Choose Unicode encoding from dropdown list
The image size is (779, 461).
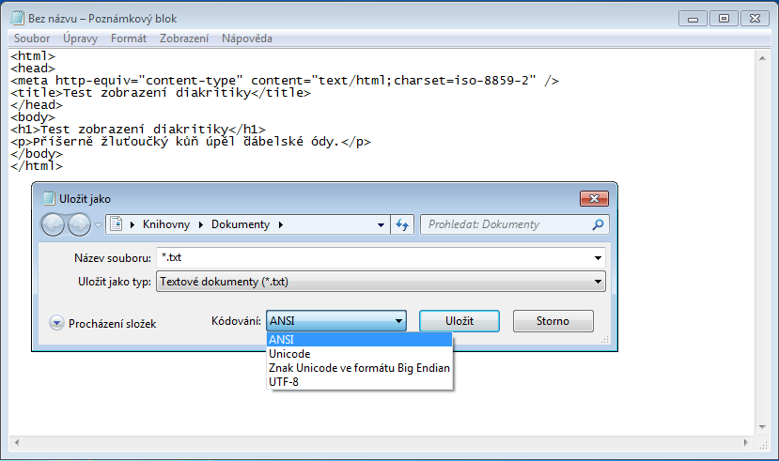tap(359, 354)
